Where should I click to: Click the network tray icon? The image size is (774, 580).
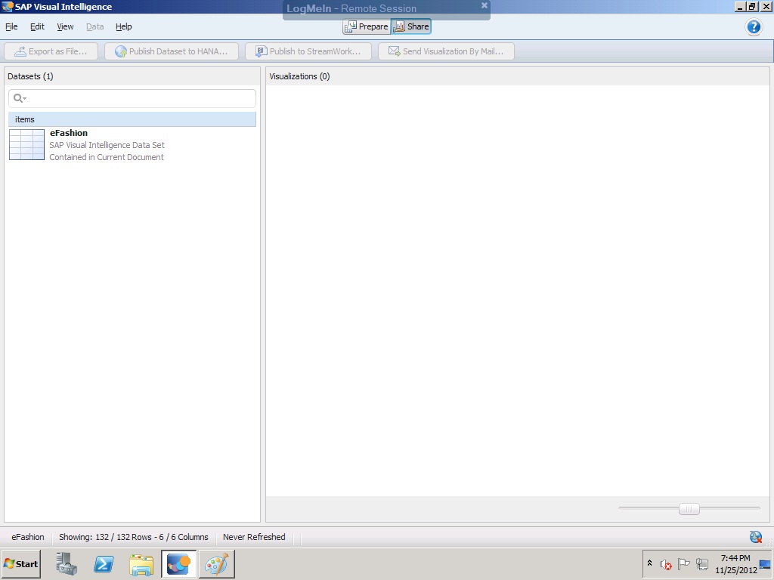[702, 563]
